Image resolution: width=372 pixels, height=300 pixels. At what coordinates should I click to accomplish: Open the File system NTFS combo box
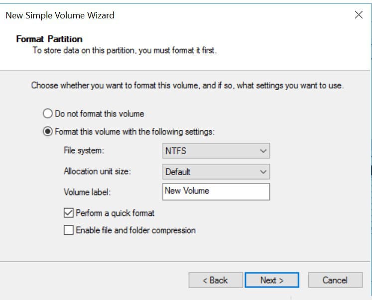(x=216, y=151)
